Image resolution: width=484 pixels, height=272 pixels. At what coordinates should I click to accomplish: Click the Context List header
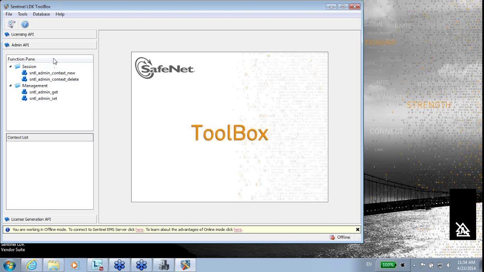click(x=50, y=138)
